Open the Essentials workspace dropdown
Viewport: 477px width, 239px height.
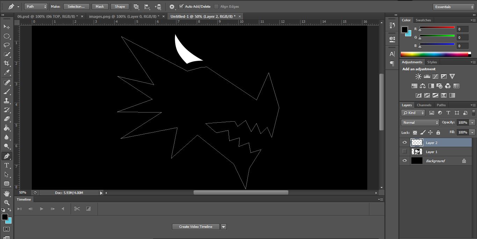tap(453, 7)
